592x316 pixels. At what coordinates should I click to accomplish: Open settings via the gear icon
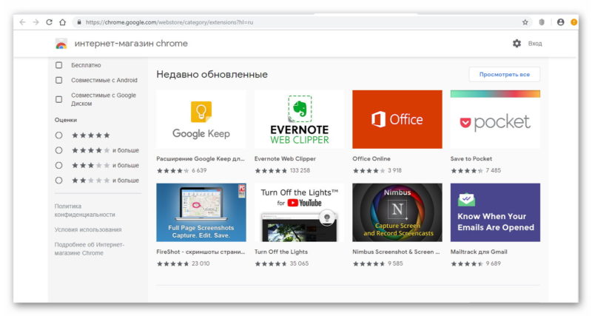click(517, 44)
